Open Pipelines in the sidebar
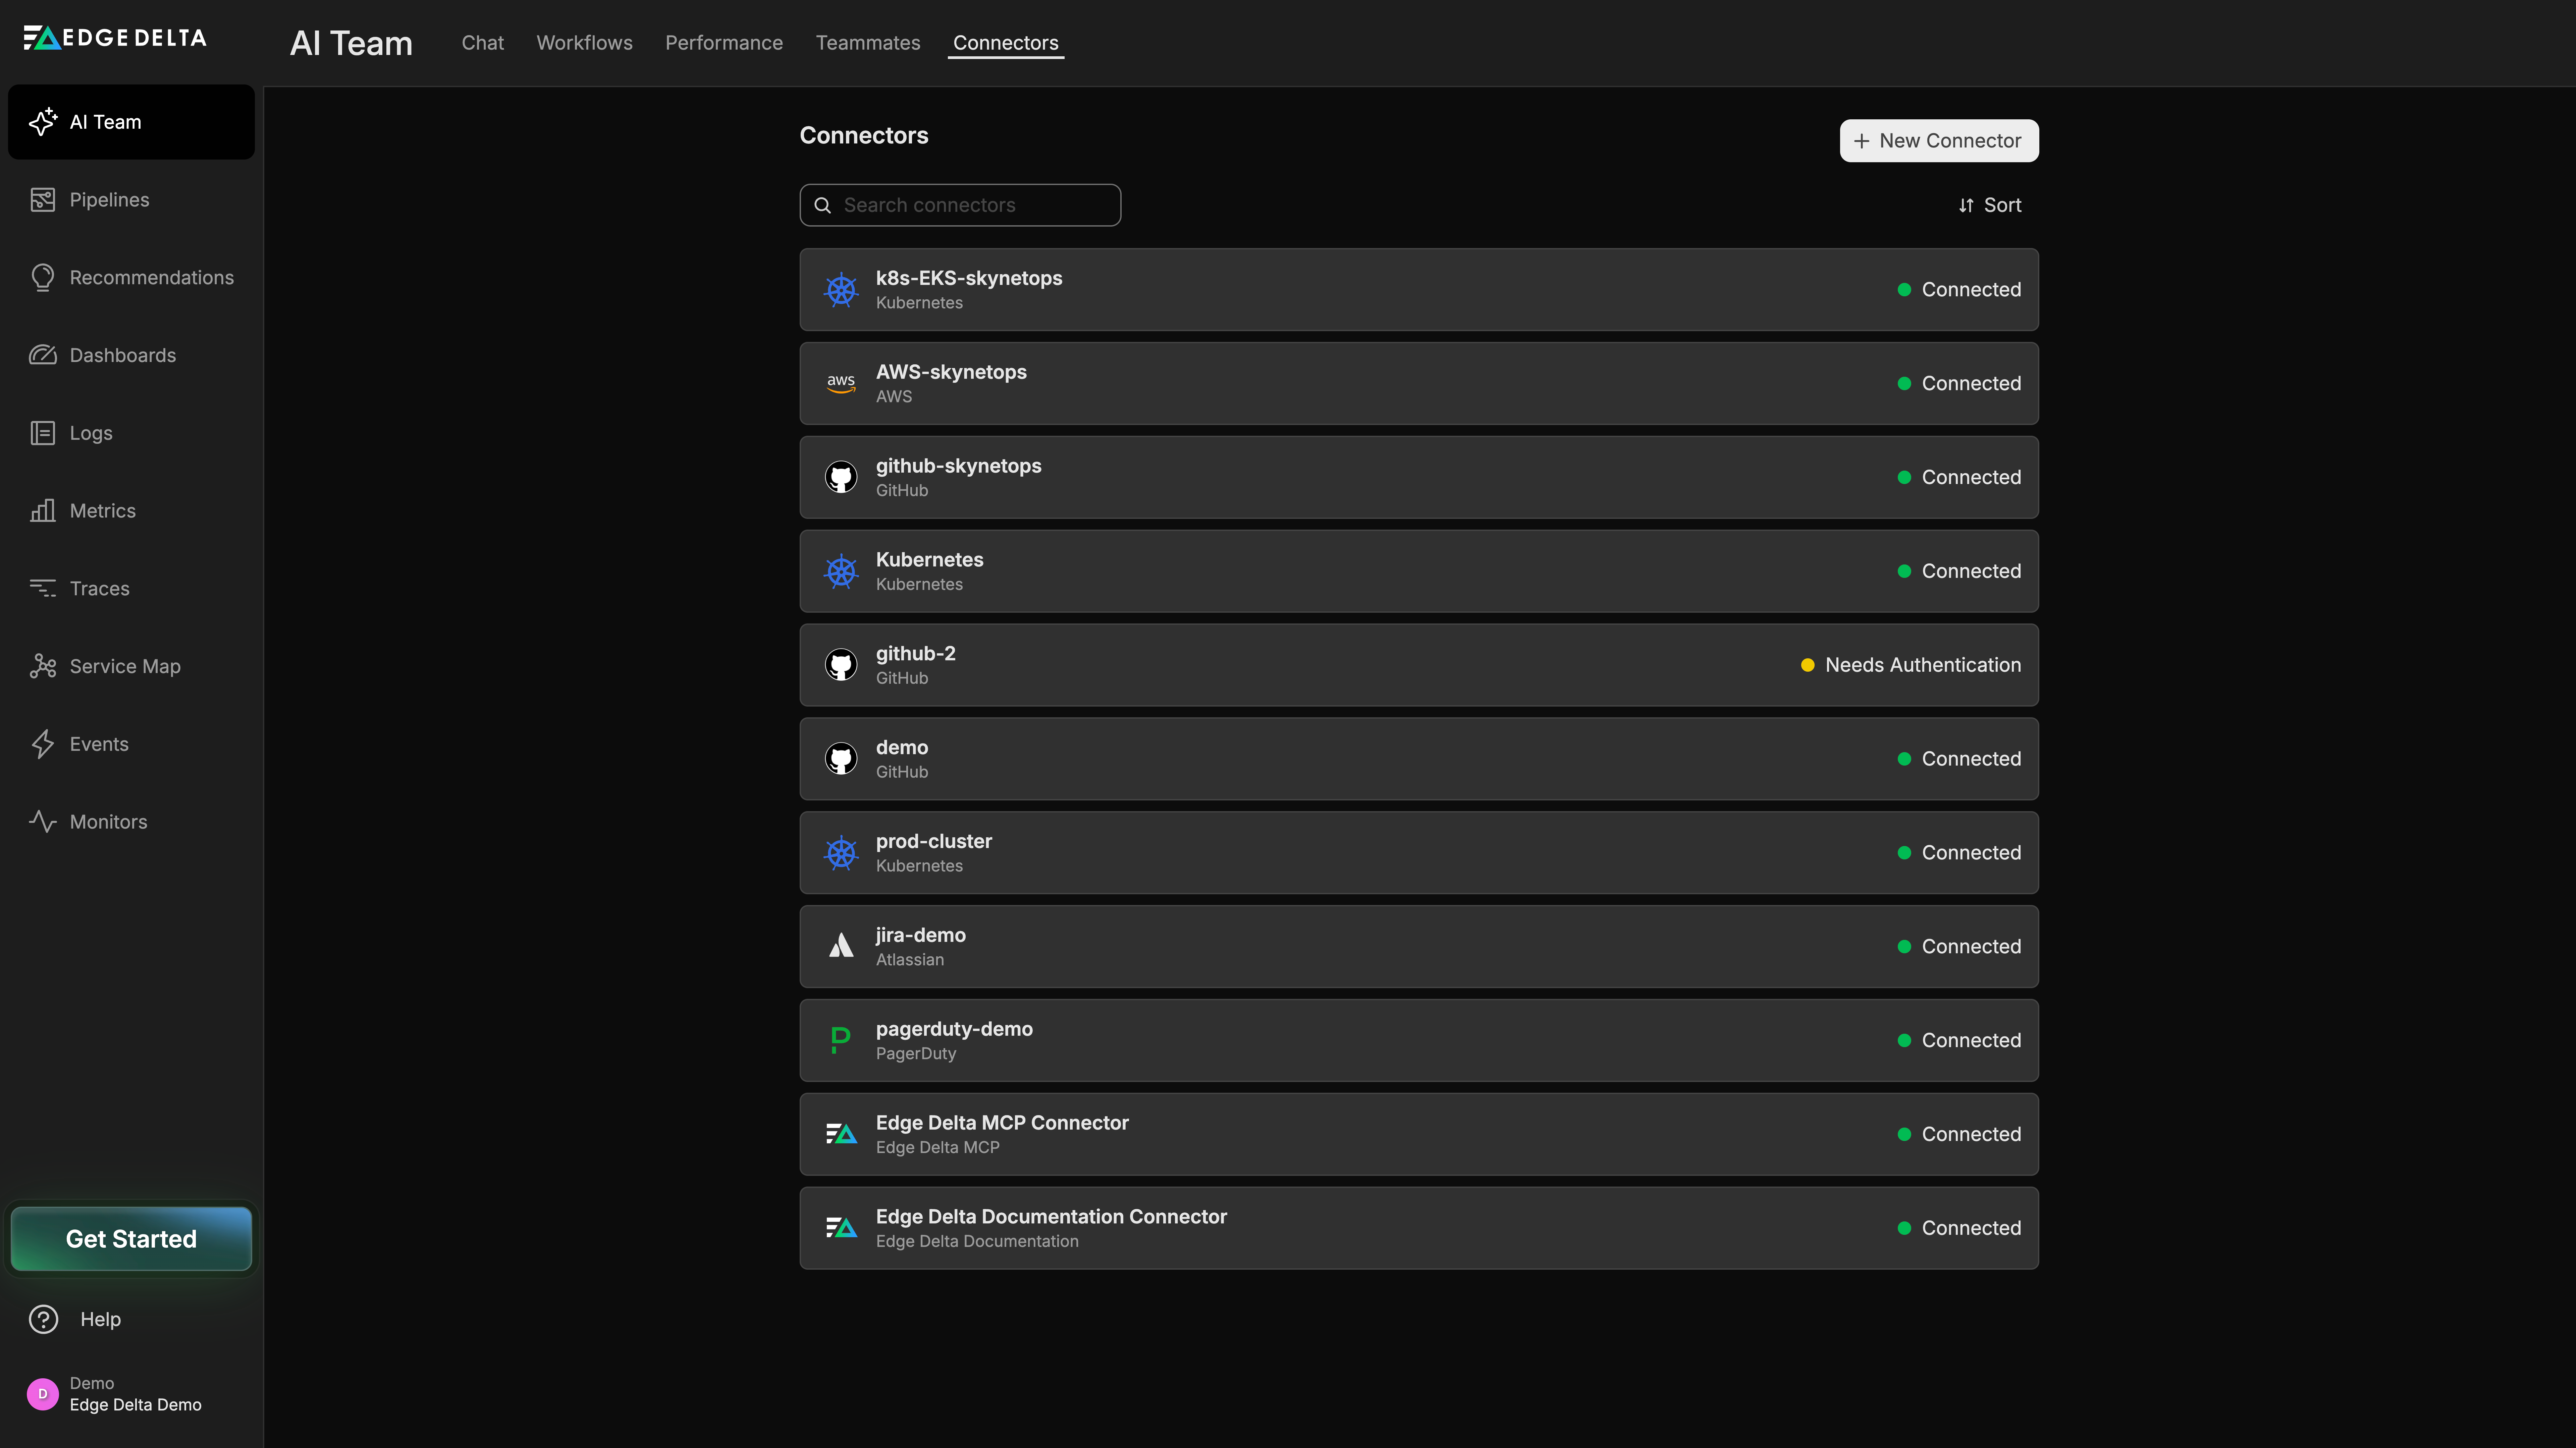 pos(131,200)
